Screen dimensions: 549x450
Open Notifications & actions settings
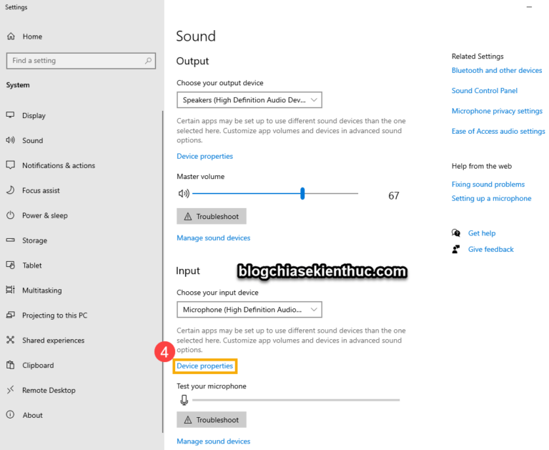coord(58,165)
